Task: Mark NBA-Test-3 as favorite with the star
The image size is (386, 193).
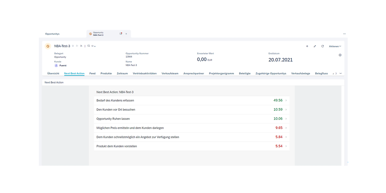Action: [73, 46]
